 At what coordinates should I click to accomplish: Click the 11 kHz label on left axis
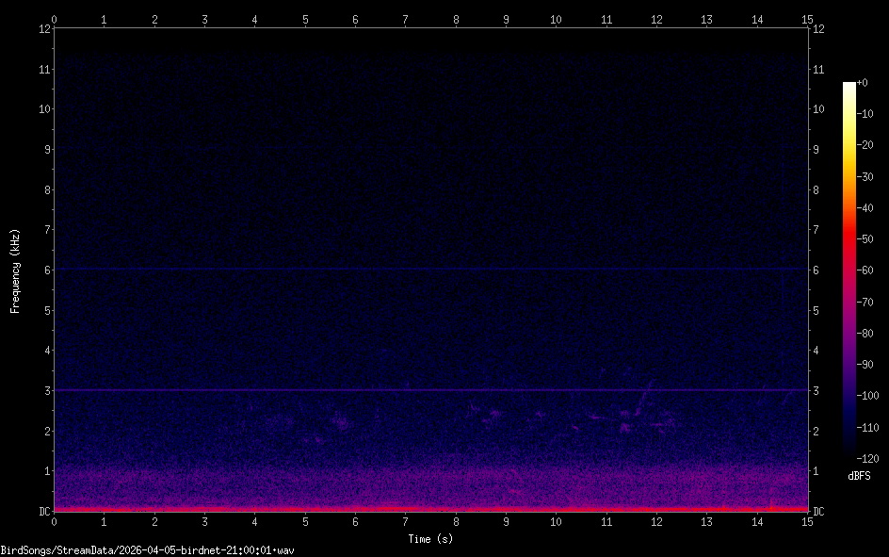tap(41, 69)
